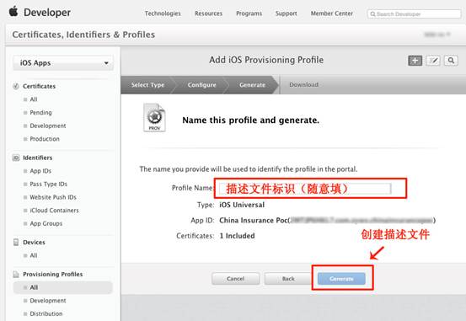Open the Technologies menu item
The image size is (466, 321).
(x=163, y=13)
